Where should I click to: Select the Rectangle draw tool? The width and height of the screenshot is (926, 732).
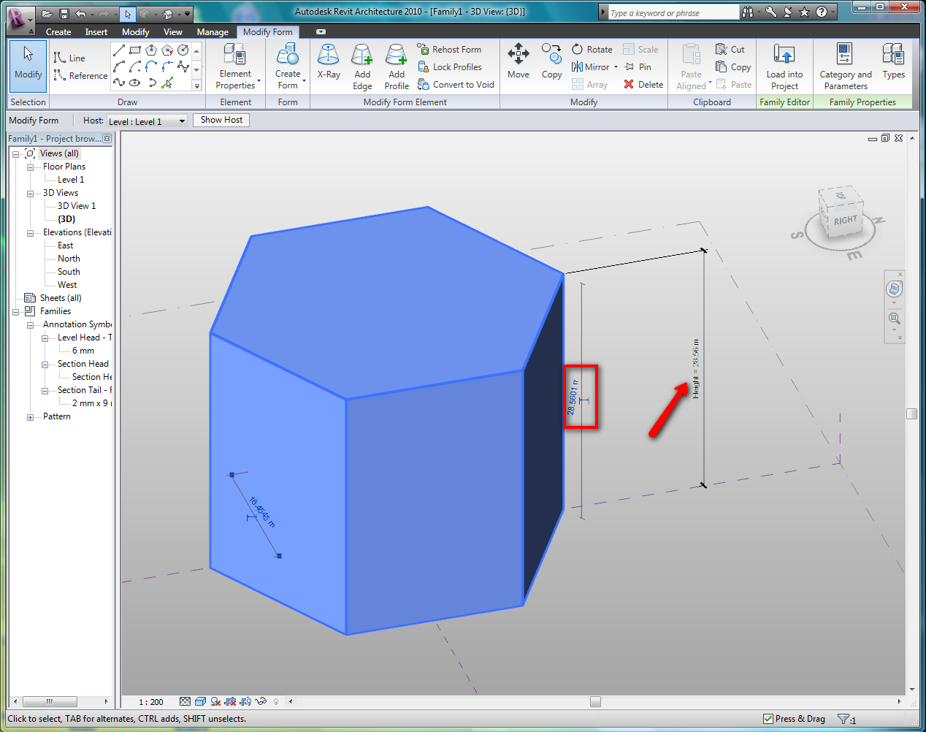(134, 49)
